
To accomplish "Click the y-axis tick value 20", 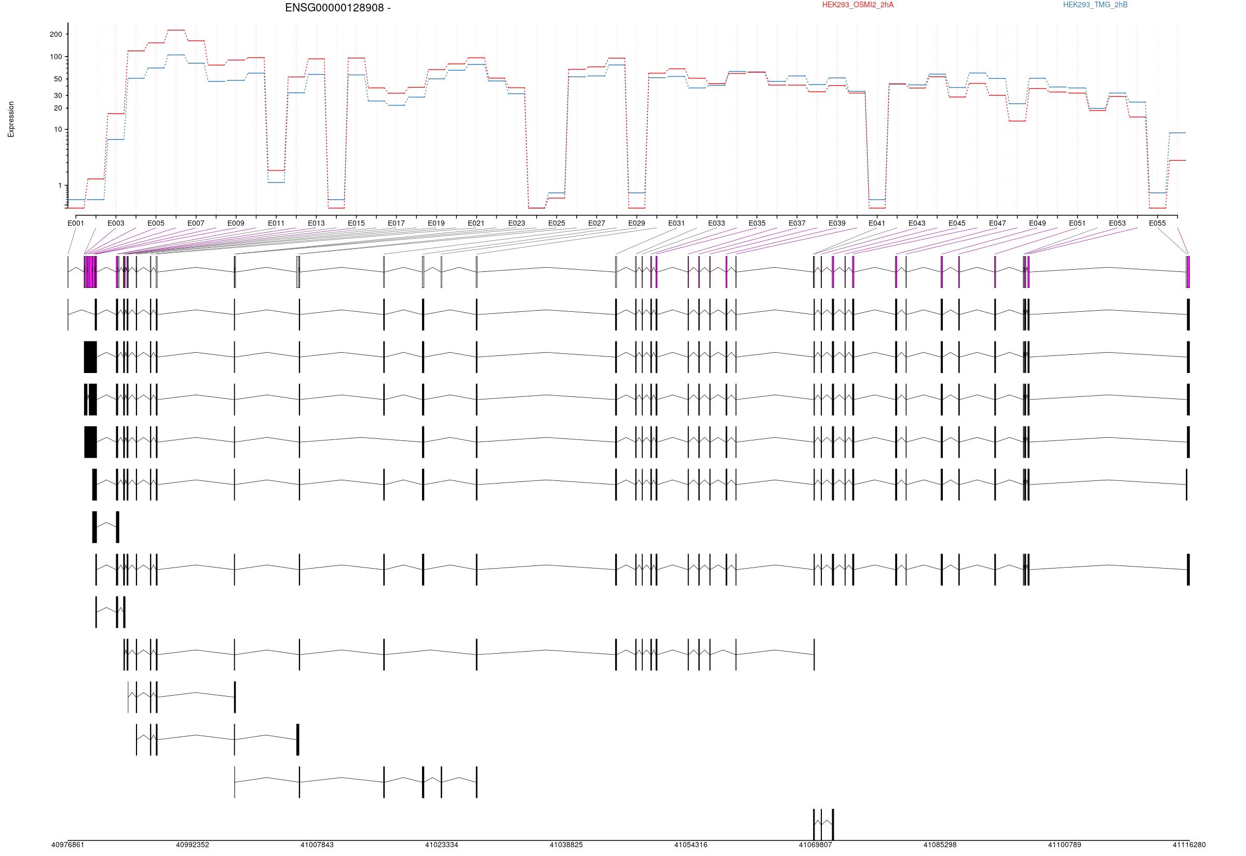I will [58, 108].
